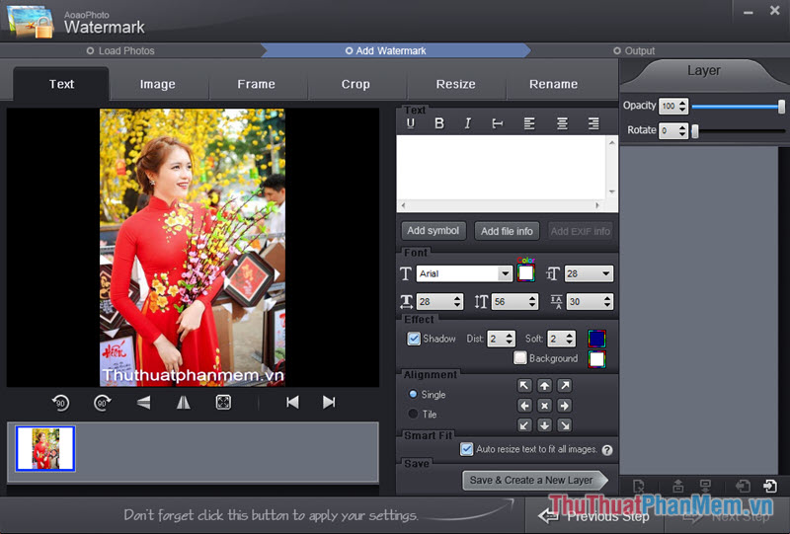790x534 pixels.
Task: Click the last icon under Layer list
Action: pos(770,487)
